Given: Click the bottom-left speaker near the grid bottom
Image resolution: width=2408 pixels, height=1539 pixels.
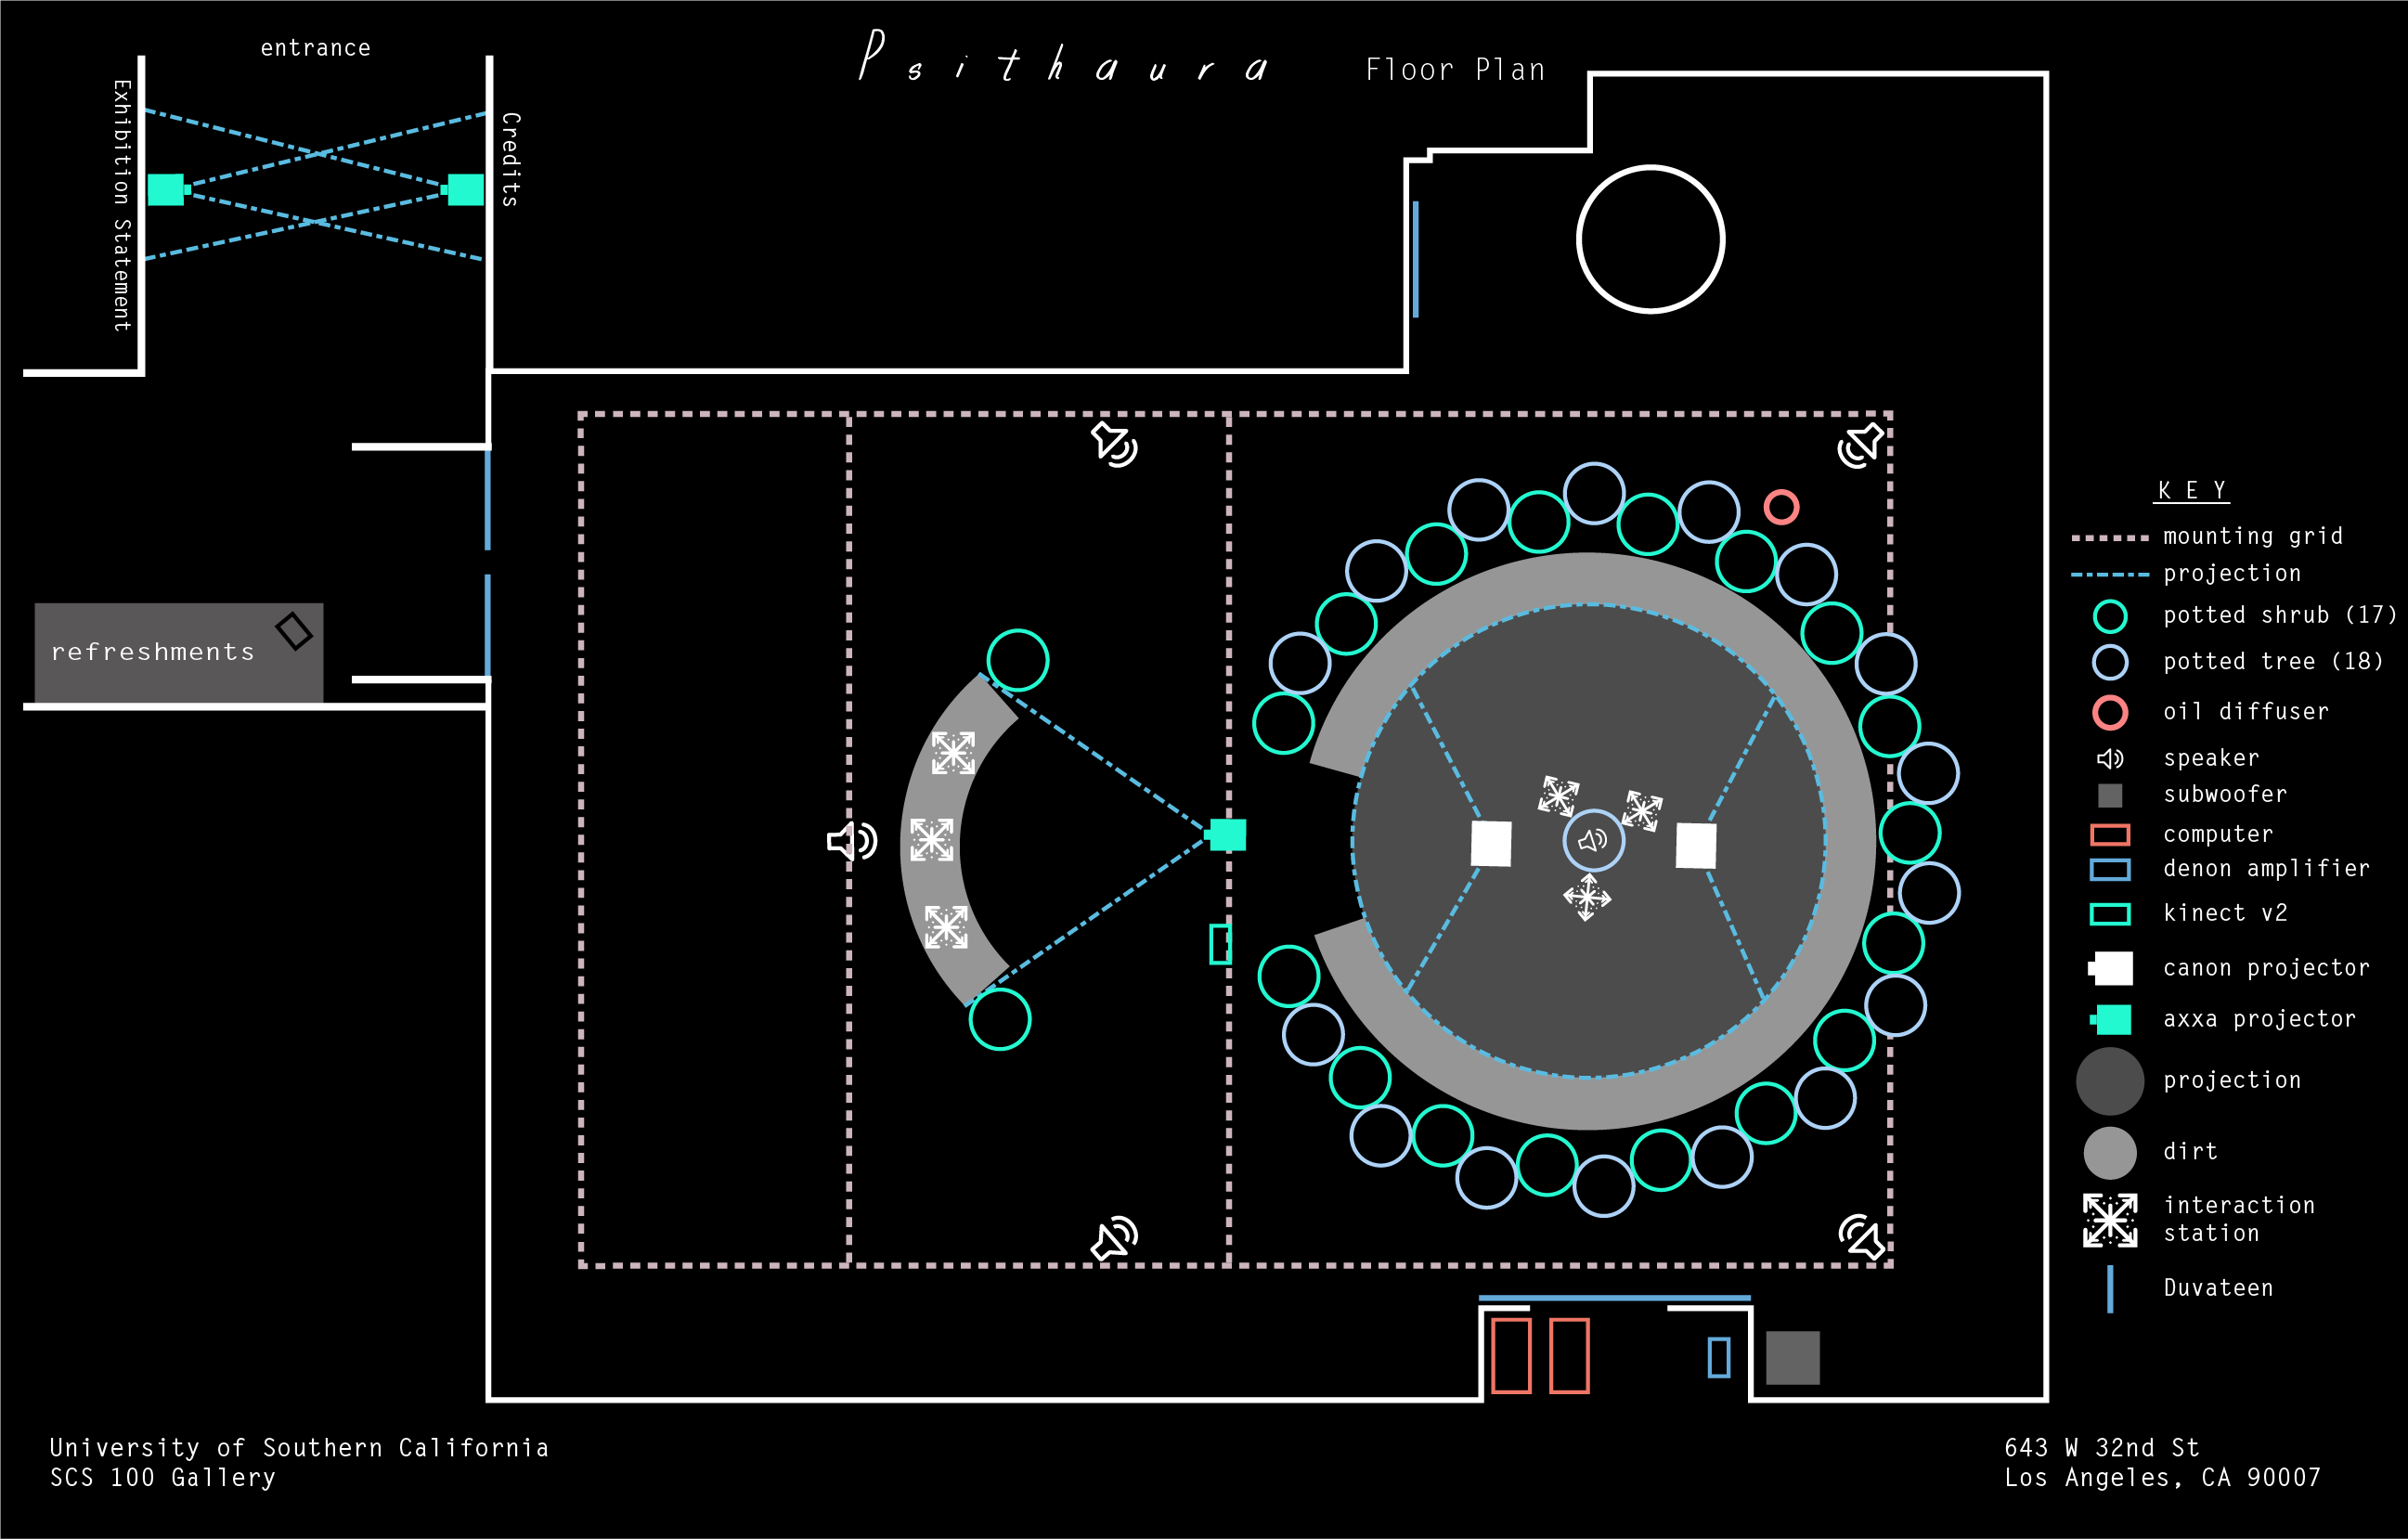Looking at the screenshot, I should click(x=1114, y=1238).
